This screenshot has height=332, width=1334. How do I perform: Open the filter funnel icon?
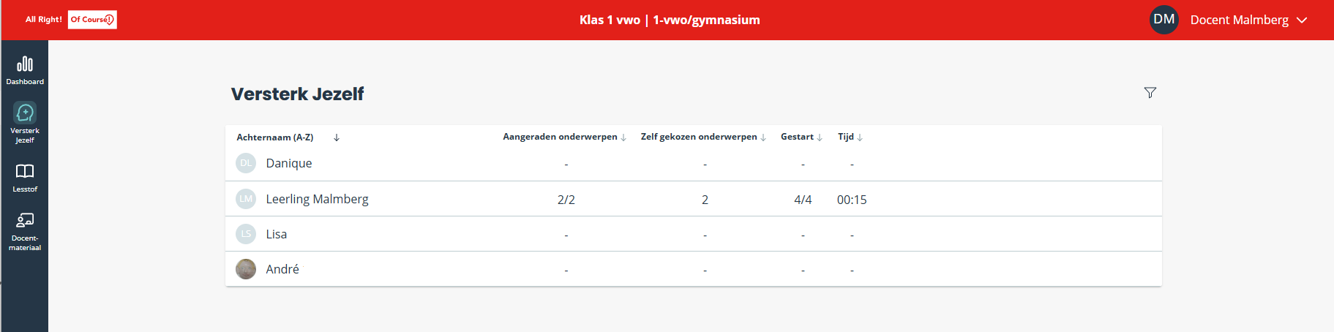(1150, 93)
